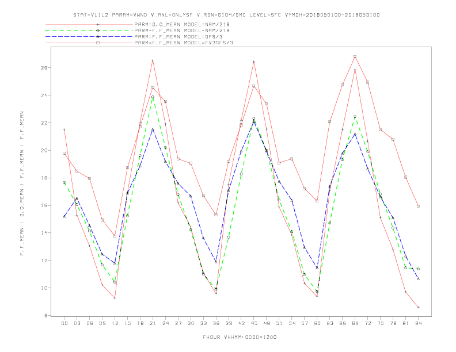Image resolution: width=456 pixels, height=352 pixels.
Task: Click legend text PARM=O.O_MEAN MODEL=NAM/218
Action: (x=182, y=24)
